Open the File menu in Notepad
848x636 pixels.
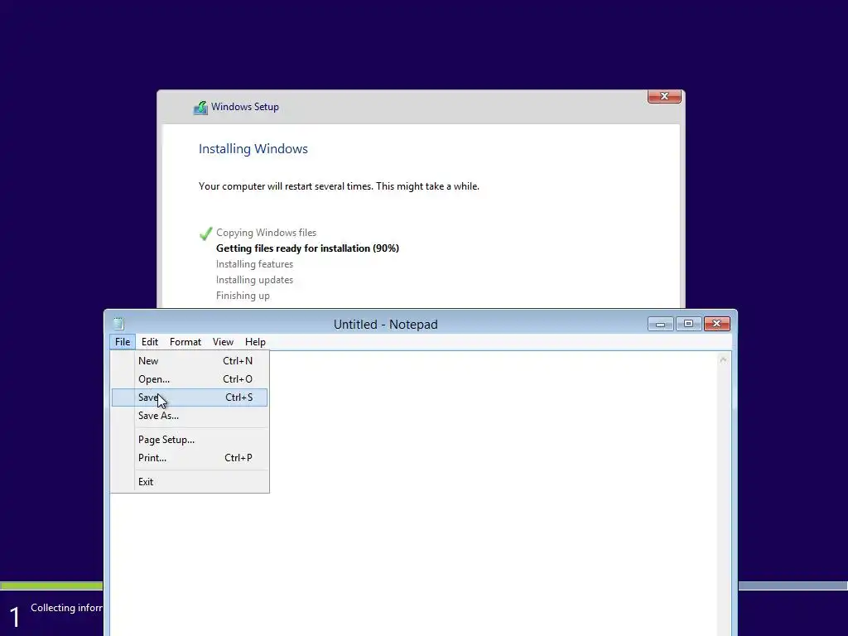(x=123, y=342)
